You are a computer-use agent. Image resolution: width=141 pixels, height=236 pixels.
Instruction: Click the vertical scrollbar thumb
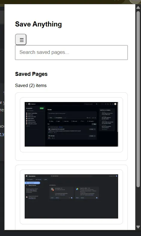[x=138, y=99]
